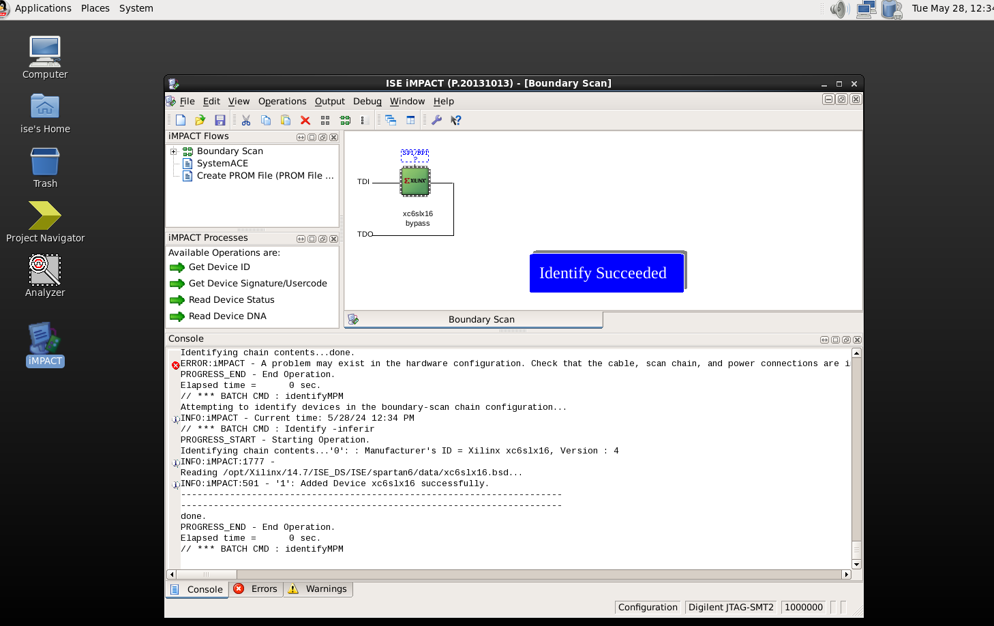Screen dimensions: 994x626
Task: Click console vertical scrollbar down arrow
Action: click(857, 565)
